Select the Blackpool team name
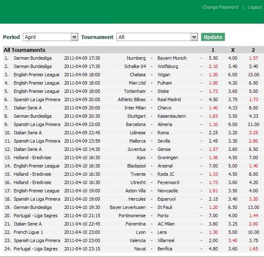Image resolution: width=264 pixels, height=257 pixels. [x=136, y=166]
